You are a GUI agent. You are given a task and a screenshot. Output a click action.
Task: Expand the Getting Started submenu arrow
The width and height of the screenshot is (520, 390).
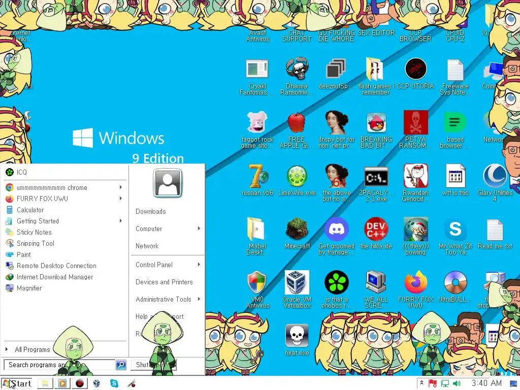pos(121,221)
